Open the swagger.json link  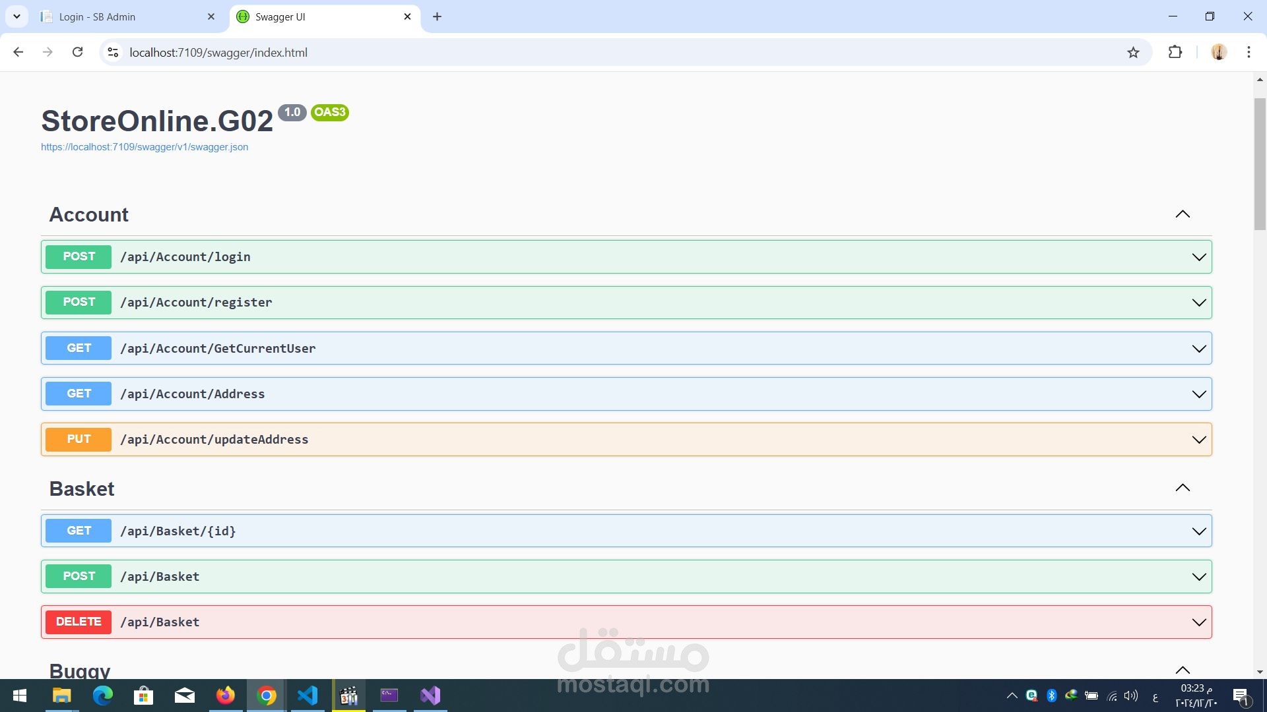[145, 147]
